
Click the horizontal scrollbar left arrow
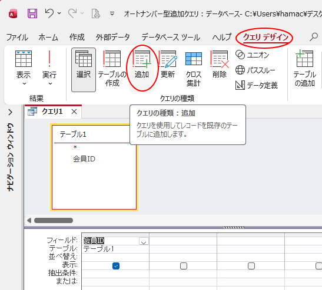click(x=29, y=220)
